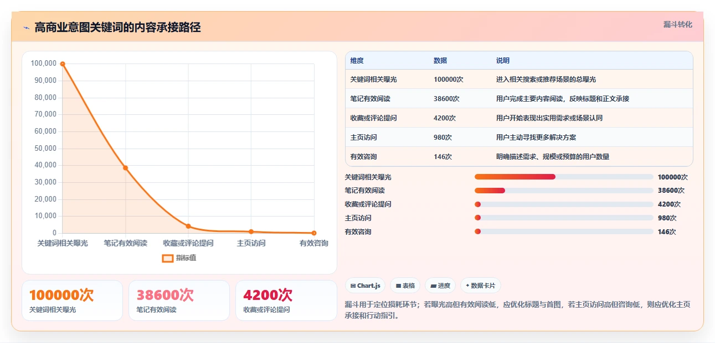Click the y-axis label 100,000
The image size is (715, 343).
pos(44,64)
